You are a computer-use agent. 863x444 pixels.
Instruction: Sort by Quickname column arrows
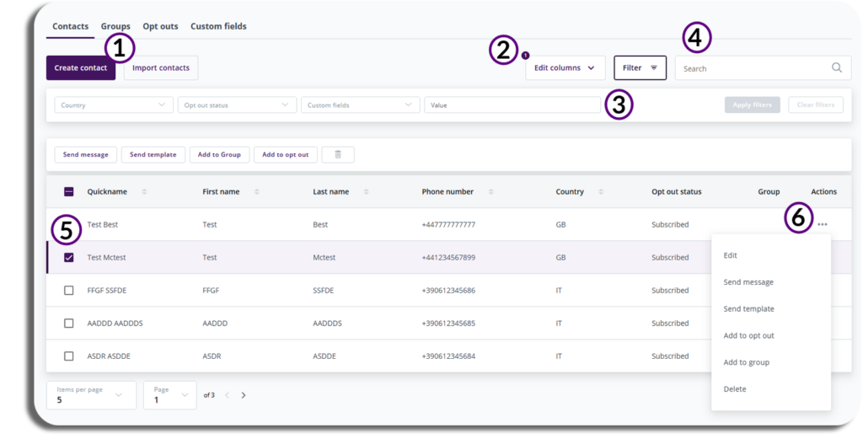[x=144, y=191]
